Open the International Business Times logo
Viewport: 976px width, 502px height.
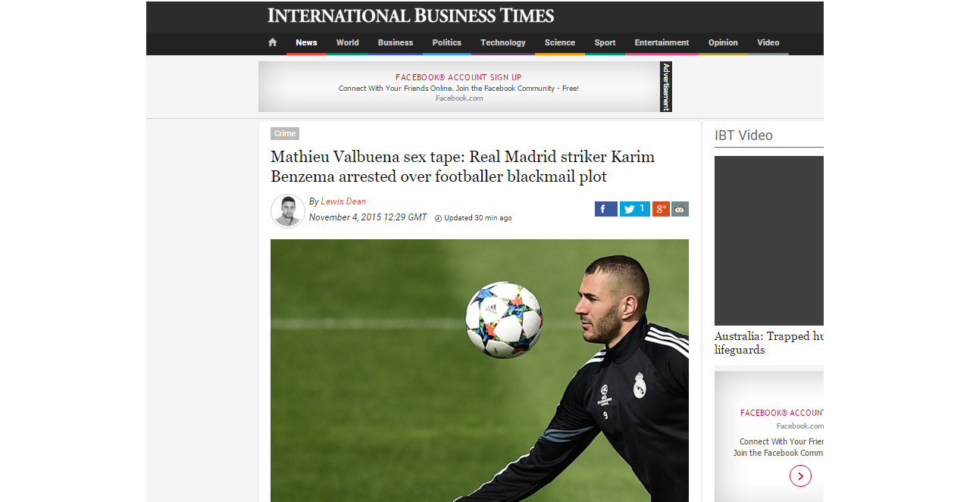pyautogui.click(x=411, y=15)
